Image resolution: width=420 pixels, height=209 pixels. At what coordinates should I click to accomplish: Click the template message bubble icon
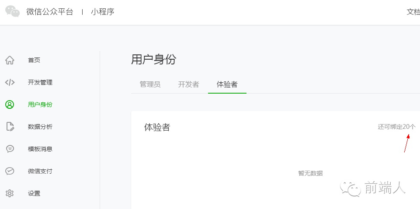point(10,149)
